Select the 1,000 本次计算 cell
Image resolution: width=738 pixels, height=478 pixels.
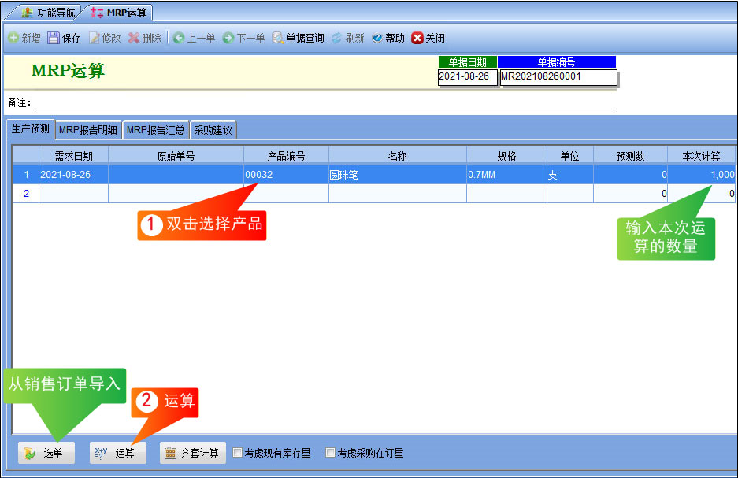tap(701, 175)
